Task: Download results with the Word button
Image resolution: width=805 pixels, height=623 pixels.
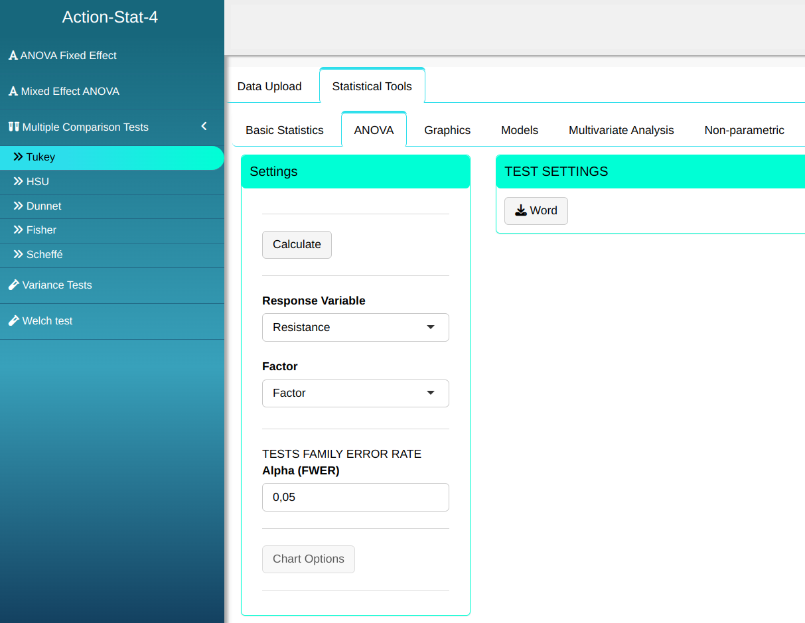Action: tap(536, 211)
